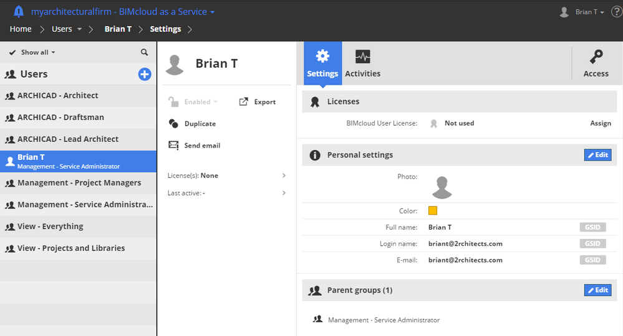The height and width of the screenshot is (336, 623).
Task: Click the profile avatar in top bar
Action: (564, 12)
